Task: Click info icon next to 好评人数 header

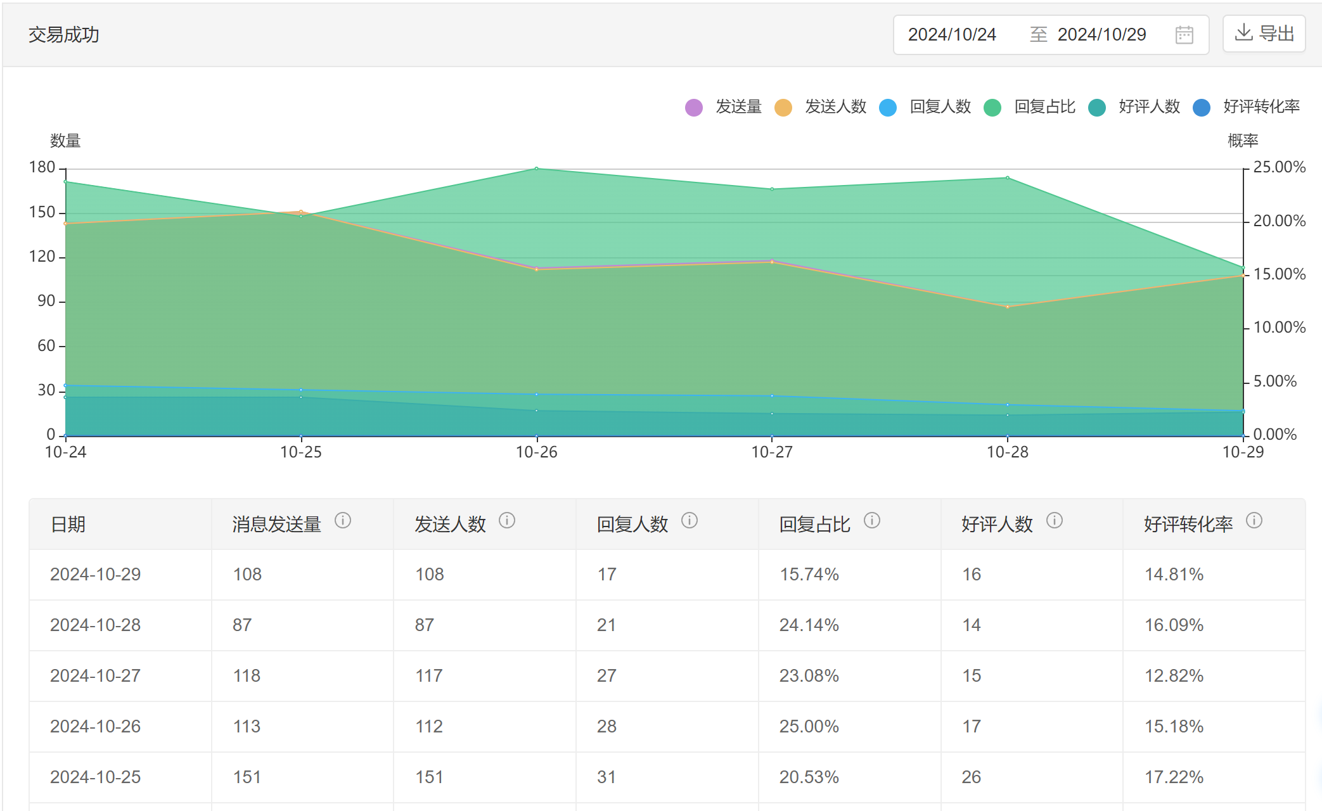Action: [x=1055, y=521]
